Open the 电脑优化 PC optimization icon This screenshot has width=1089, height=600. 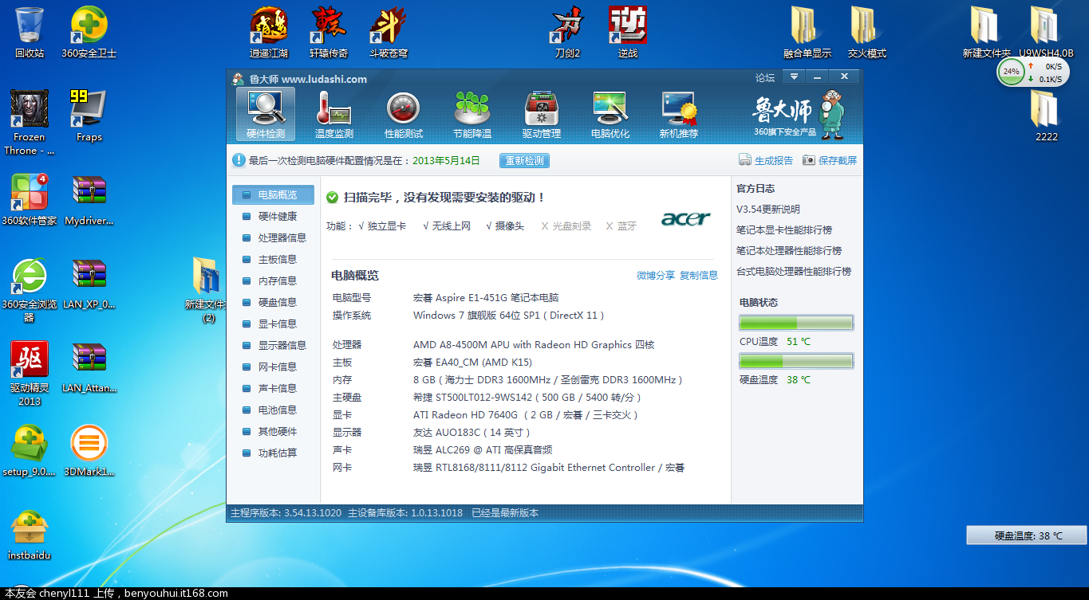(610, 115)
